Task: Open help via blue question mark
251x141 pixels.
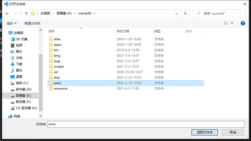Action: (x=243, y=23)
